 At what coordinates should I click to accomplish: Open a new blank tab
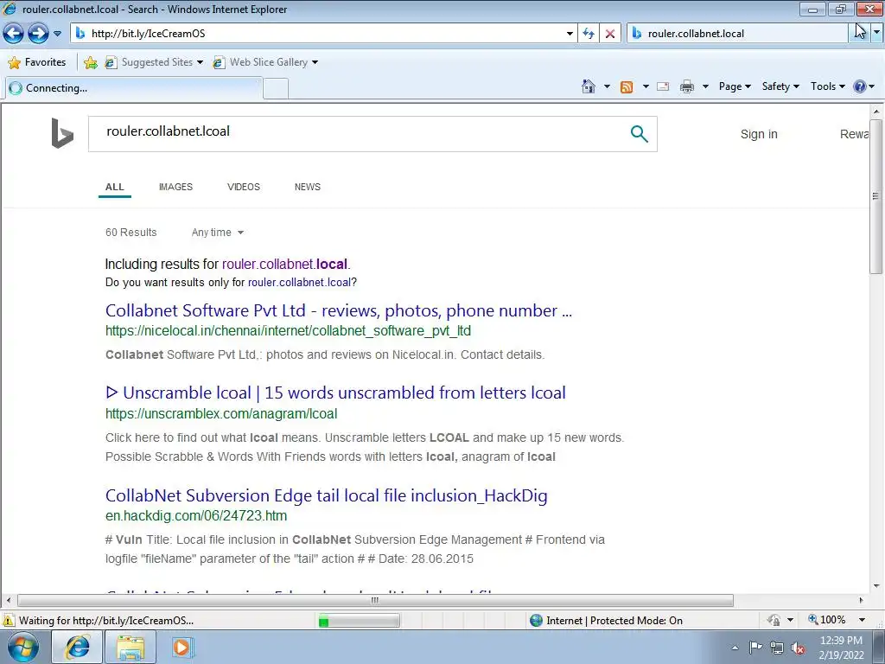click(276, 89)
